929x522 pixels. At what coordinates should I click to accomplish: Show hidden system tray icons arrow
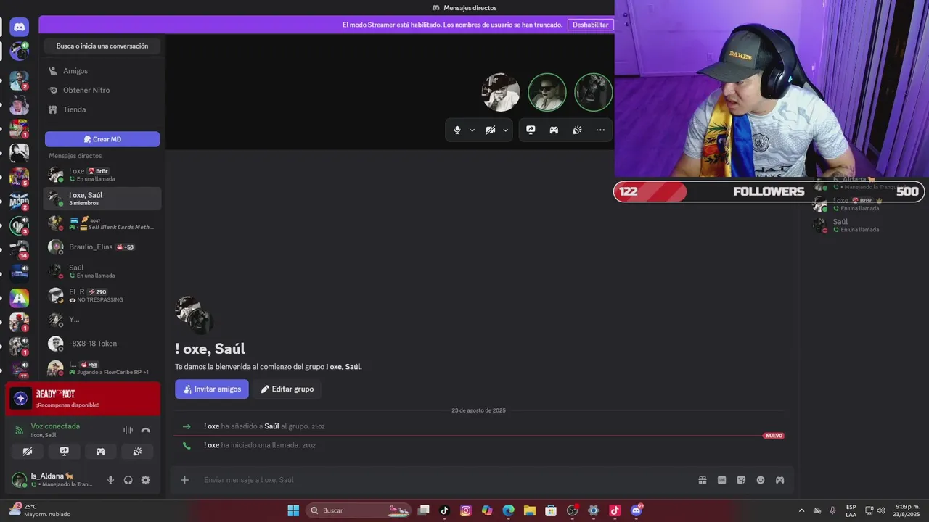(801, 510)
